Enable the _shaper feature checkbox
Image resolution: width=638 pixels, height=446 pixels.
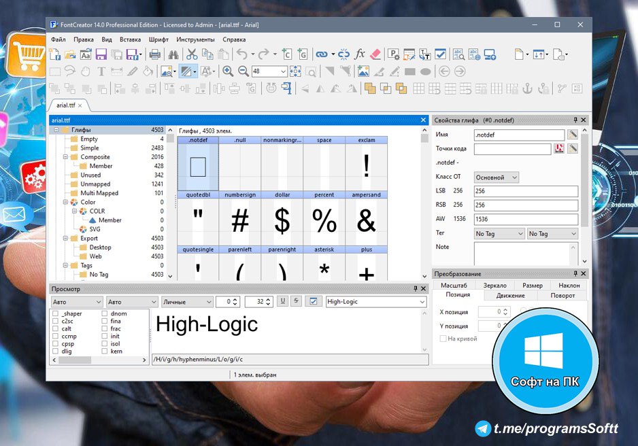(55, 313)
